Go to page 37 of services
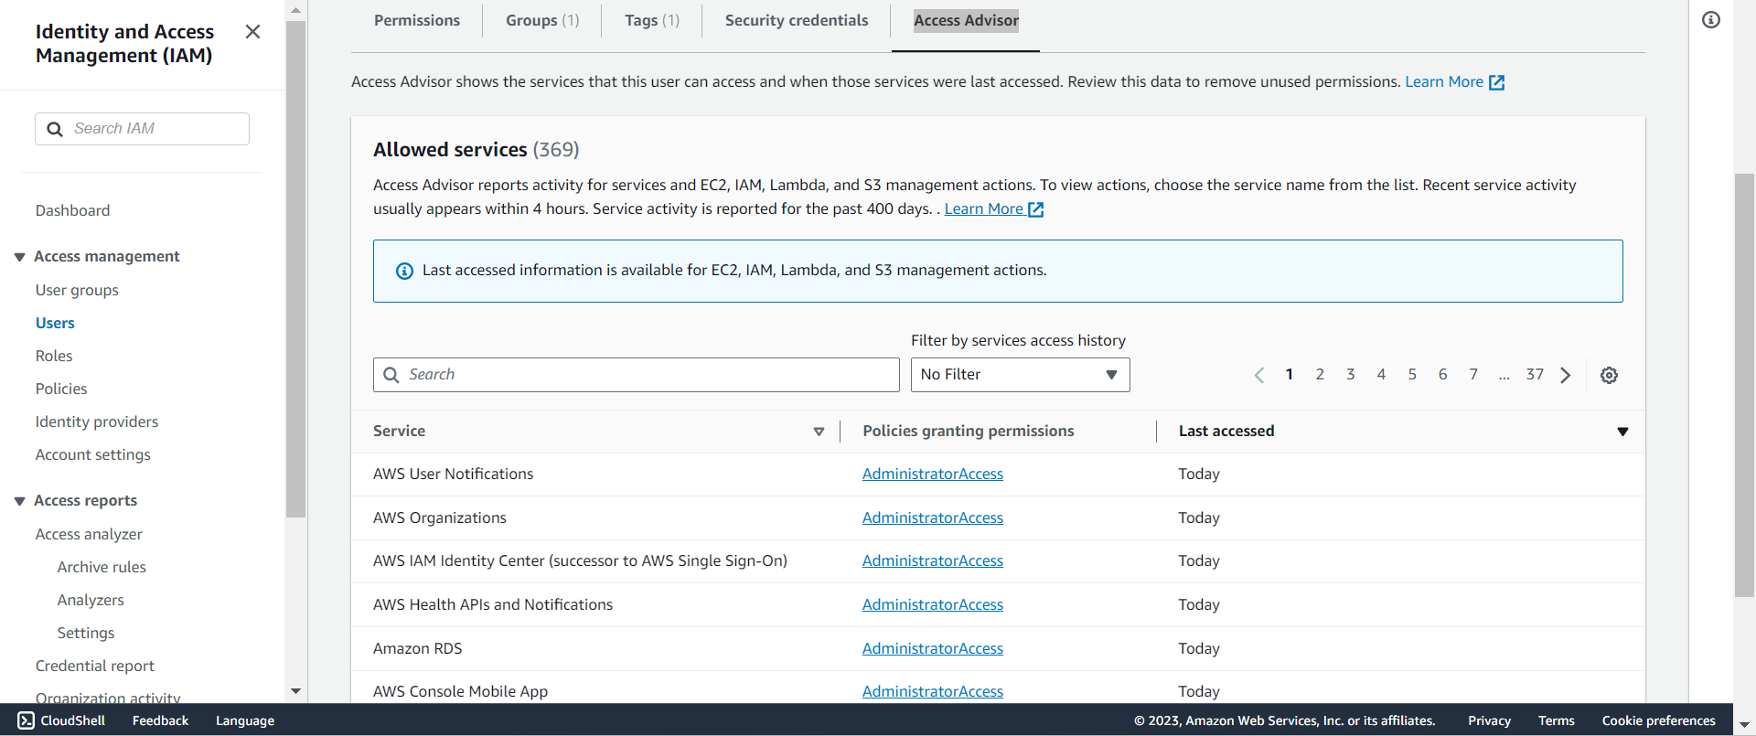 pos(1535,374)
